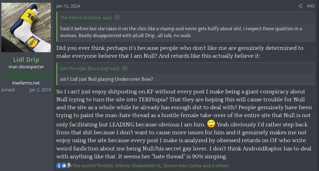Click the True & Honest Fan banner
This screenshot has height=171, width=319.
(x=26, y=75)
